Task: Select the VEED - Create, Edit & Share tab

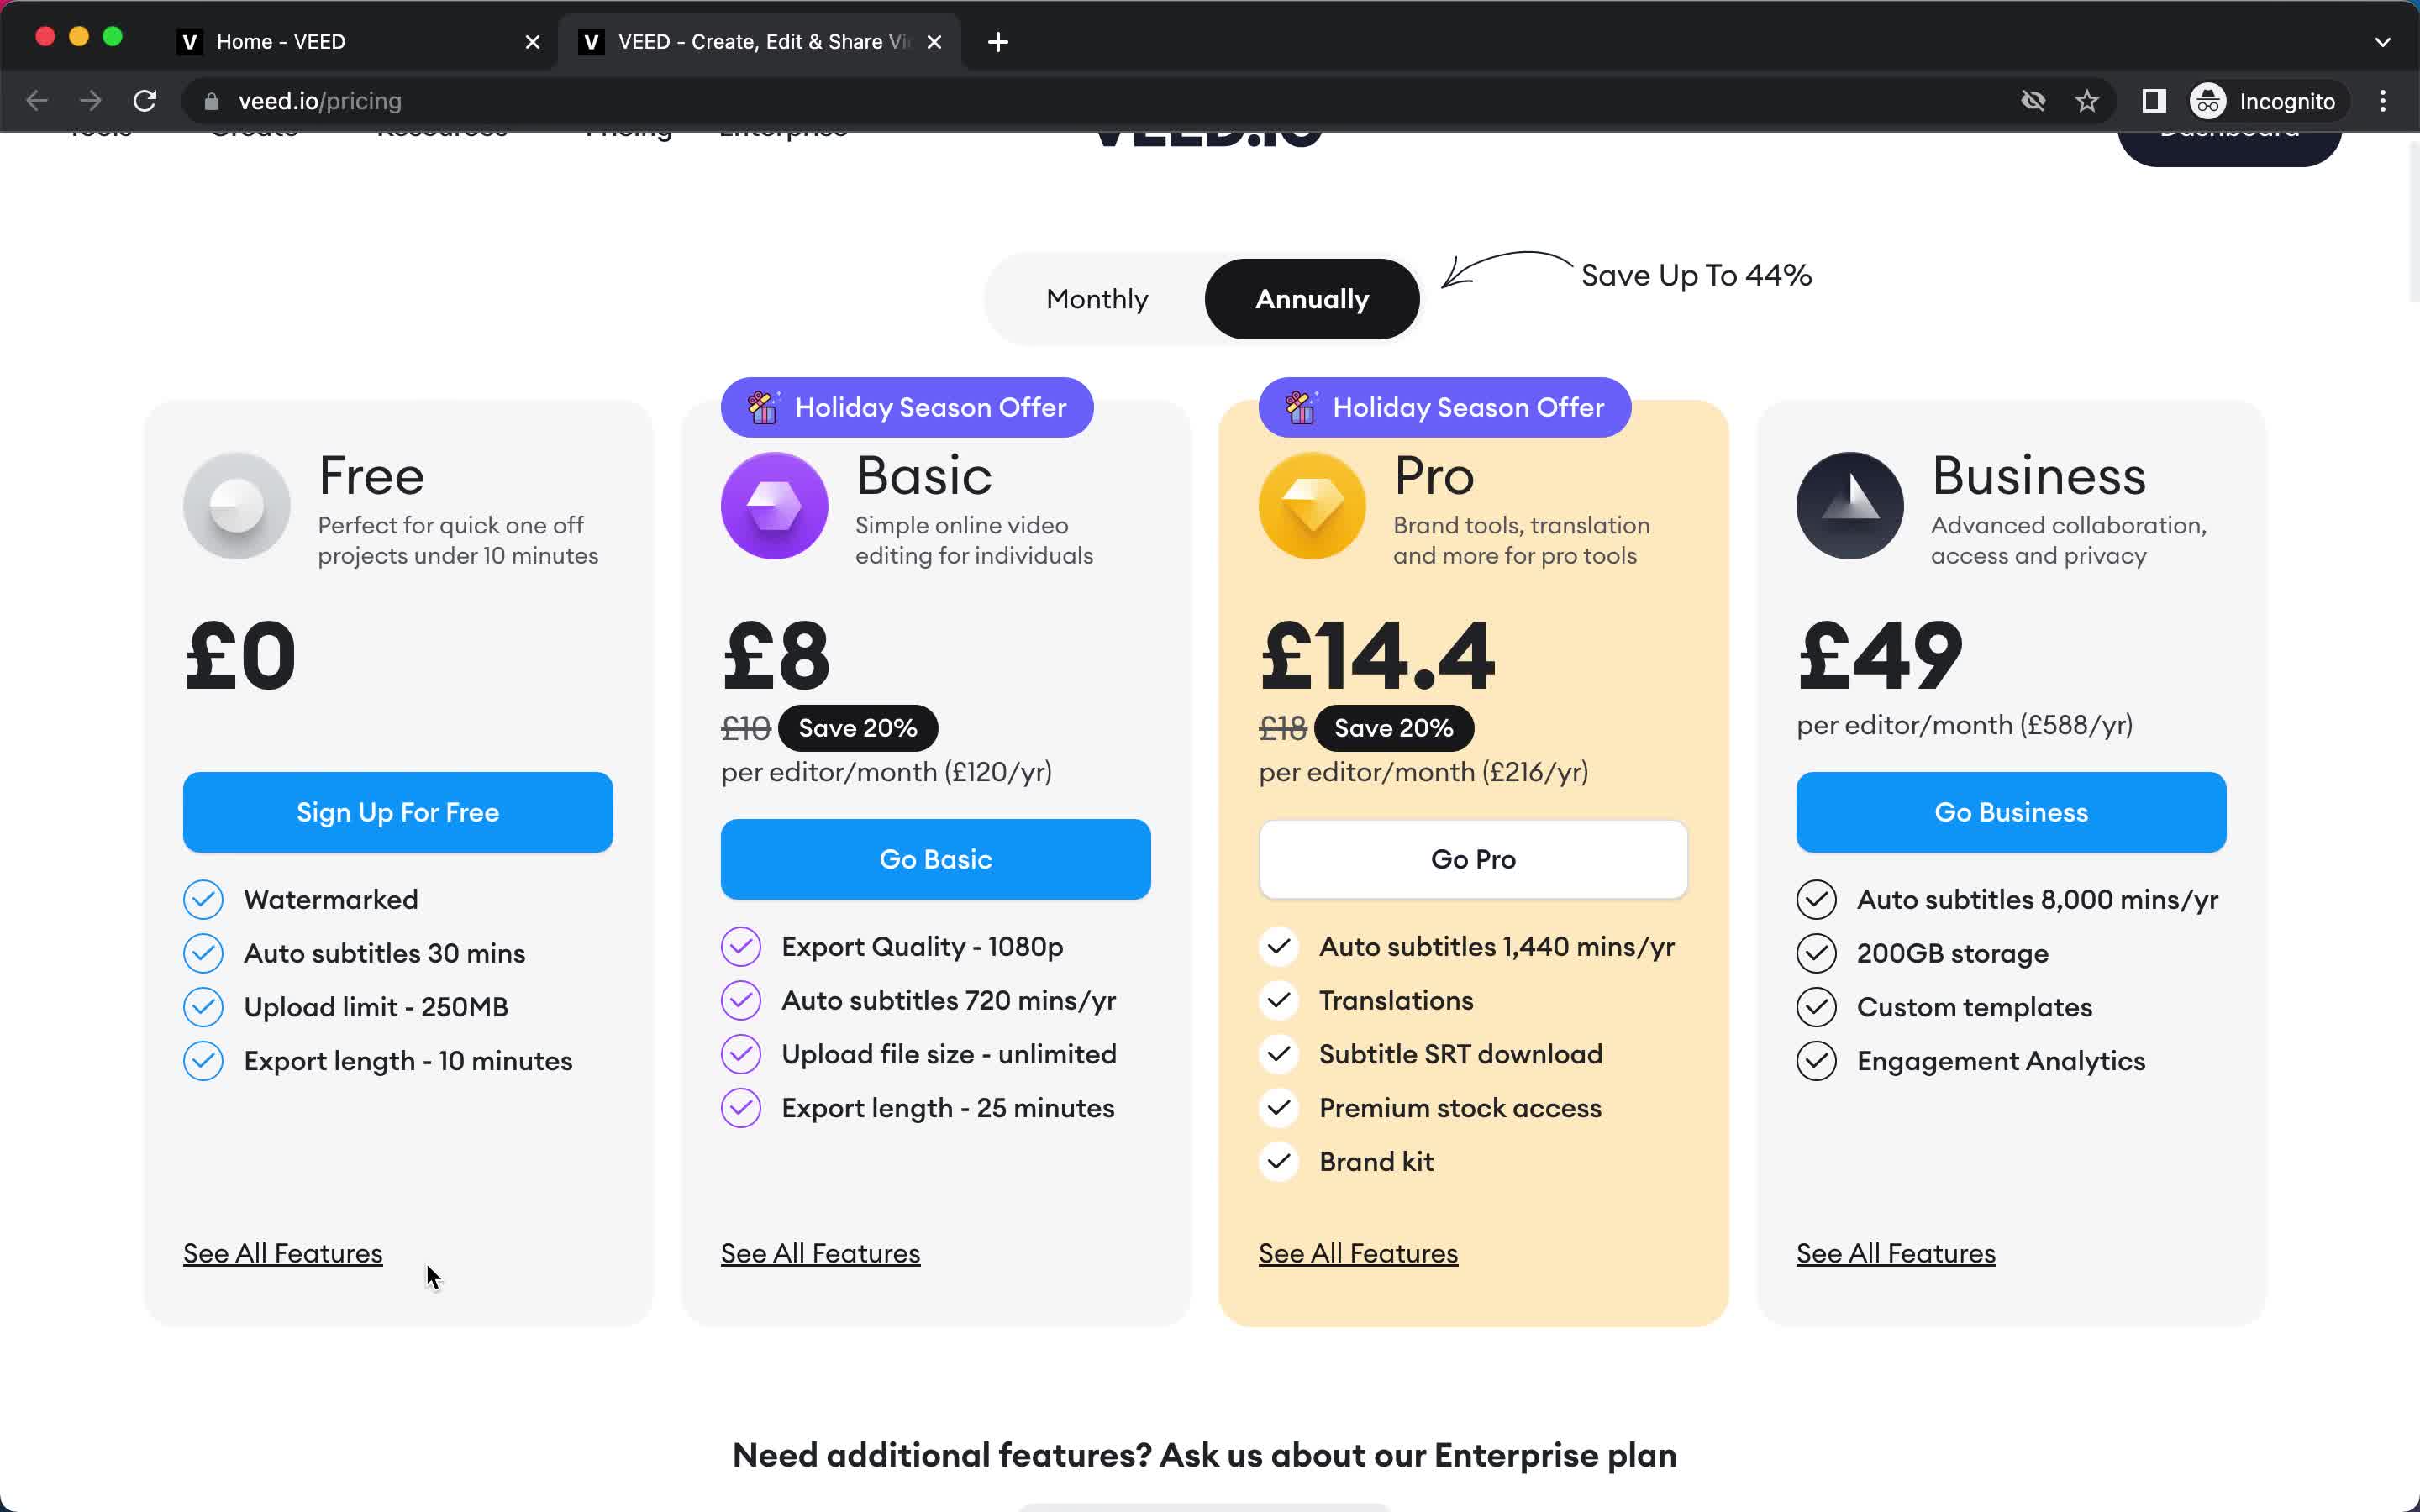Action: 760,42
